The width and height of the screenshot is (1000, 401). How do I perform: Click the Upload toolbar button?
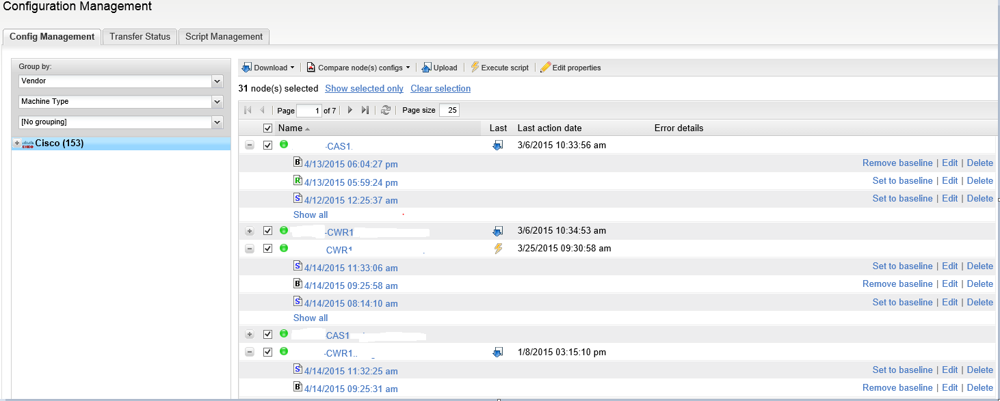click(439, 68)
